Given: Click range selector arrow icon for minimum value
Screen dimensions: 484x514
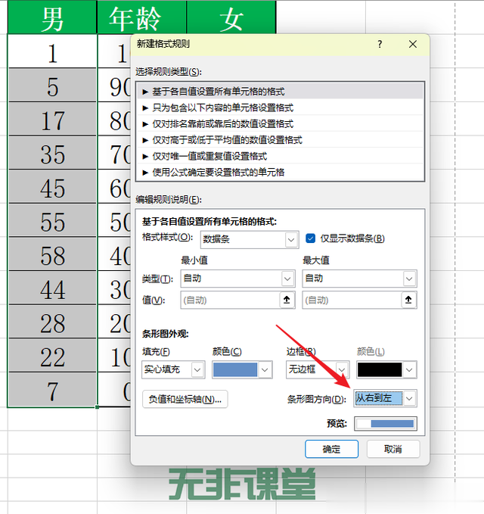Looking at the screenshot, I should (287, 300).
